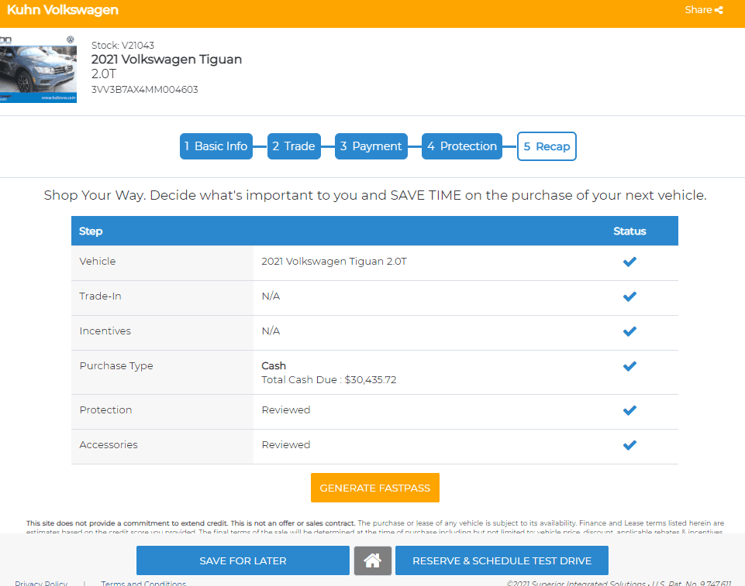This screenshot has width=745, height=586.
Task: Click the Accessories row checkmark
Action: click(x=629, y=445)
